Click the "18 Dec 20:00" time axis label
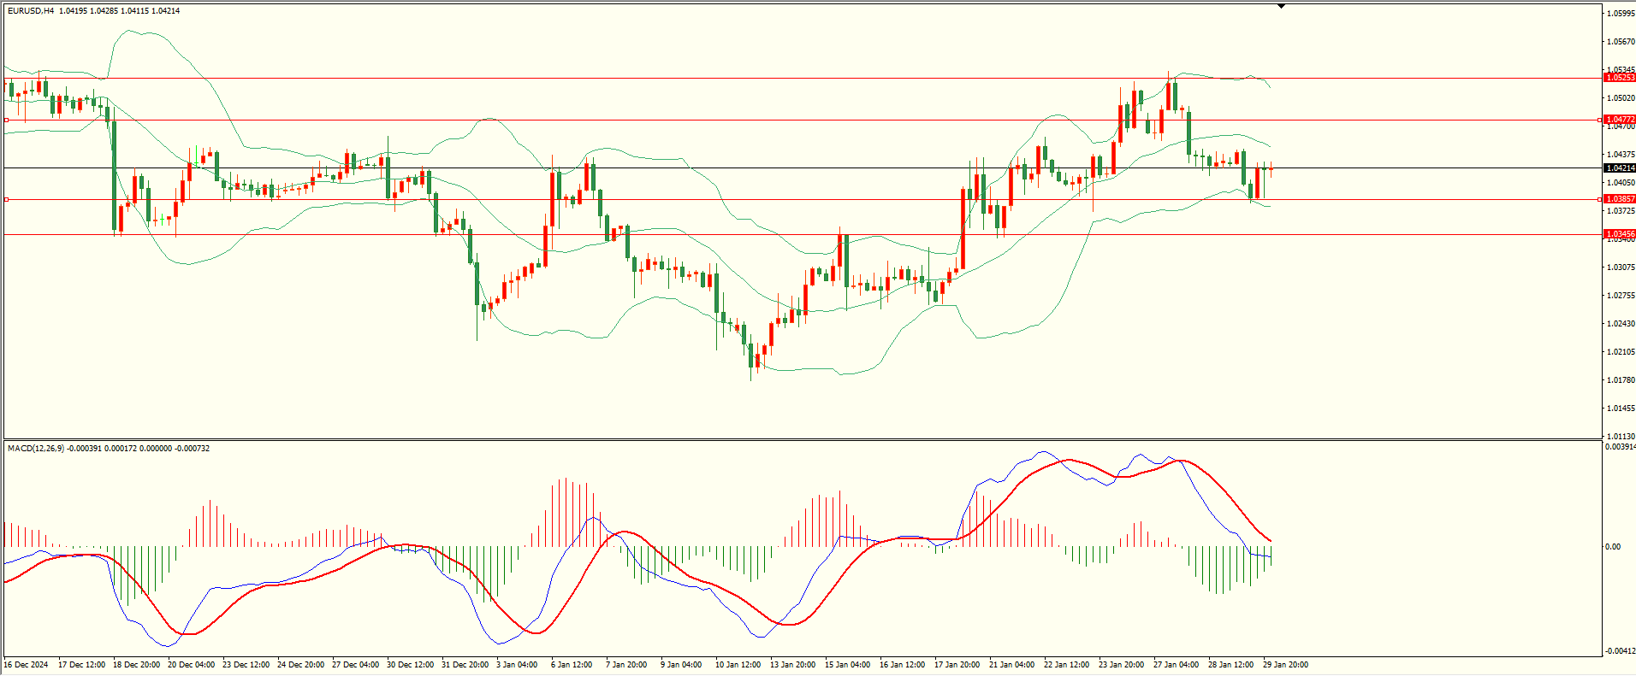This screenshot has width=1636, height=676. point(137,665)
